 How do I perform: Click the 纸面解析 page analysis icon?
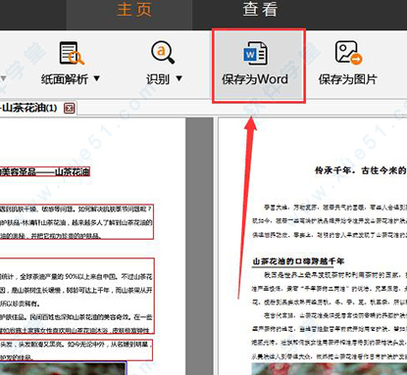tap(72, 53)
